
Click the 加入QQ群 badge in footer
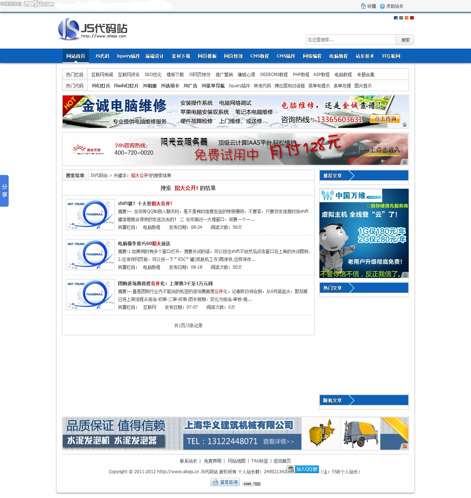pos(303,469)
